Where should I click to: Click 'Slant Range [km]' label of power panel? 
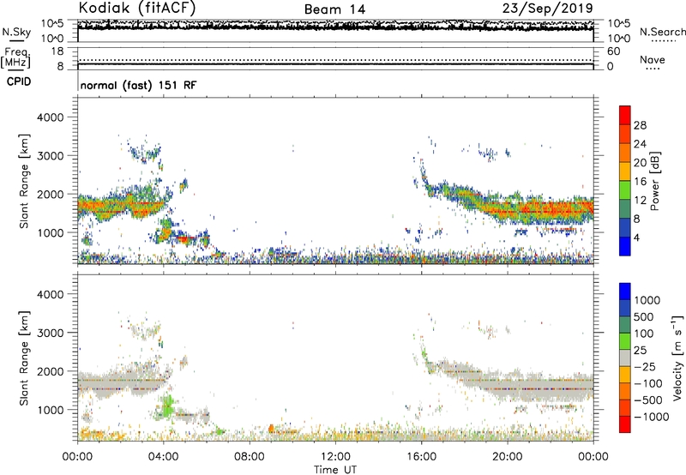(x=24, y=181)
